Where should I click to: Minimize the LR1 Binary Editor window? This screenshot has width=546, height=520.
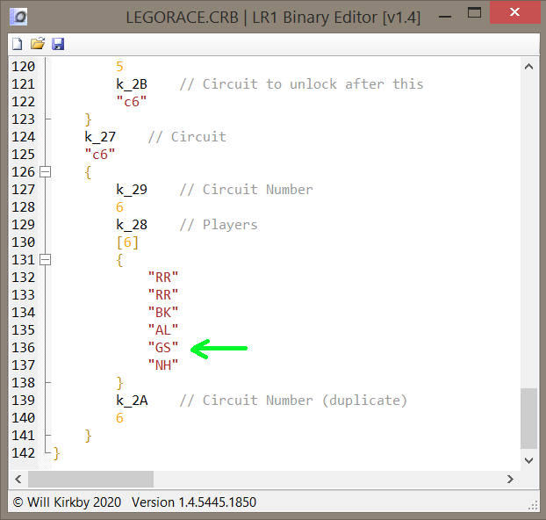[x=445, y=17]
